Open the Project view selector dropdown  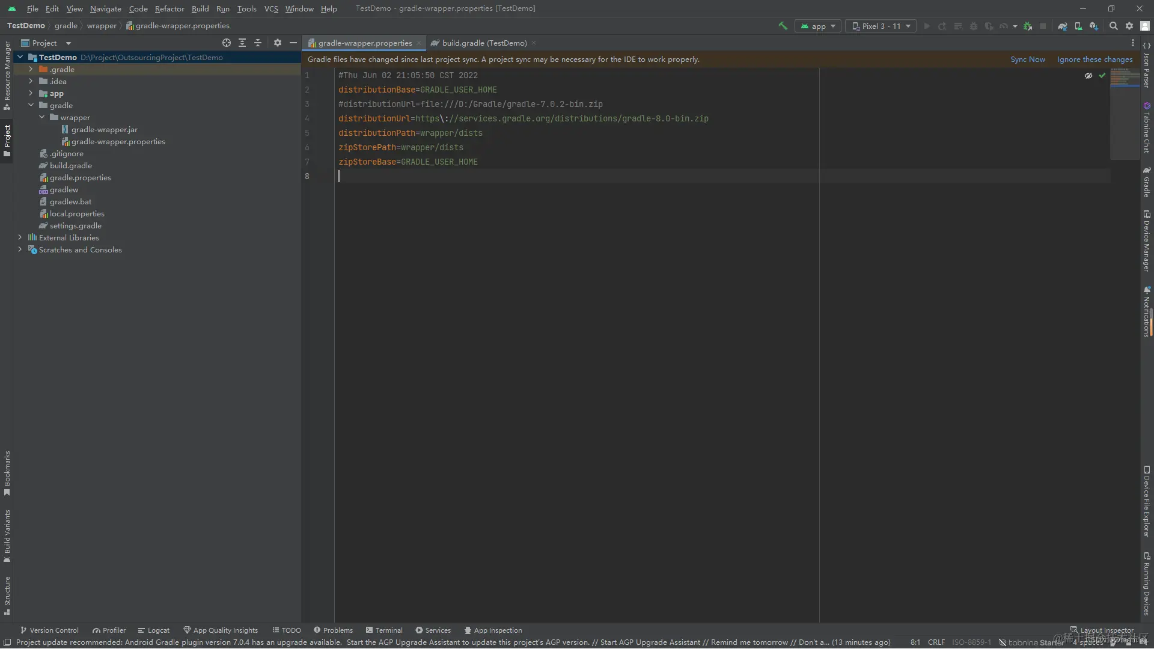click(46, 43)
